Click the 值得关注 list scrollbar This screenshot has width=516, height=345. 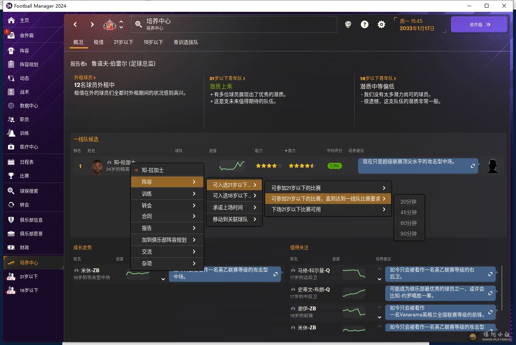click(x=501, y=288)
